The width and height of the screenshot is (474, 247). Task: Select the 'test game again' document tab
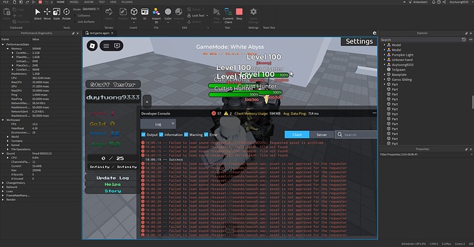click(99, 33)
